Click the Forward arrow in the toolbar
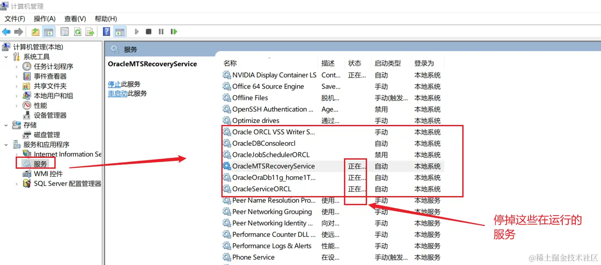This screenshot has width=601, height=265. pyautogui.click(x=18, y=32)
